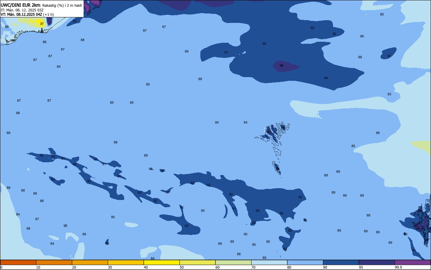431x270 pixels.
Task: Pick the purple legend swatch above 99.9
Action: click(x=412, y=262)
